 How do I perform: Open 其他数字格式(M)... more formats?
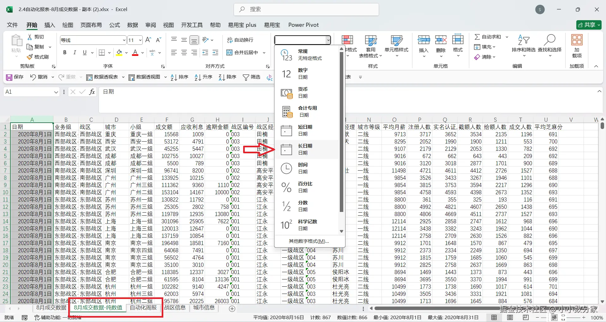[x=309, y=241]
